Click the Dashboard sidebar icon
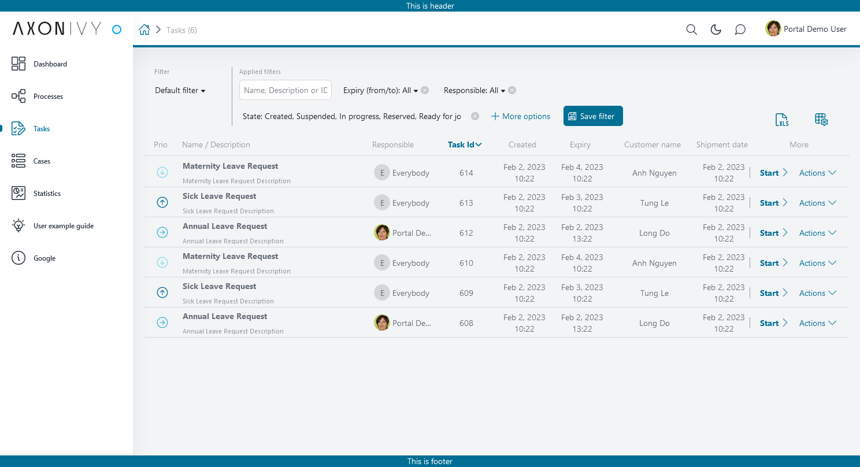 click(x=18, y=64)
